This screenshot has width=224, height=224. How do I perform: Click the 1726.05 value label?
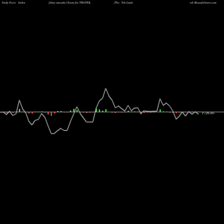coord(208,113)
